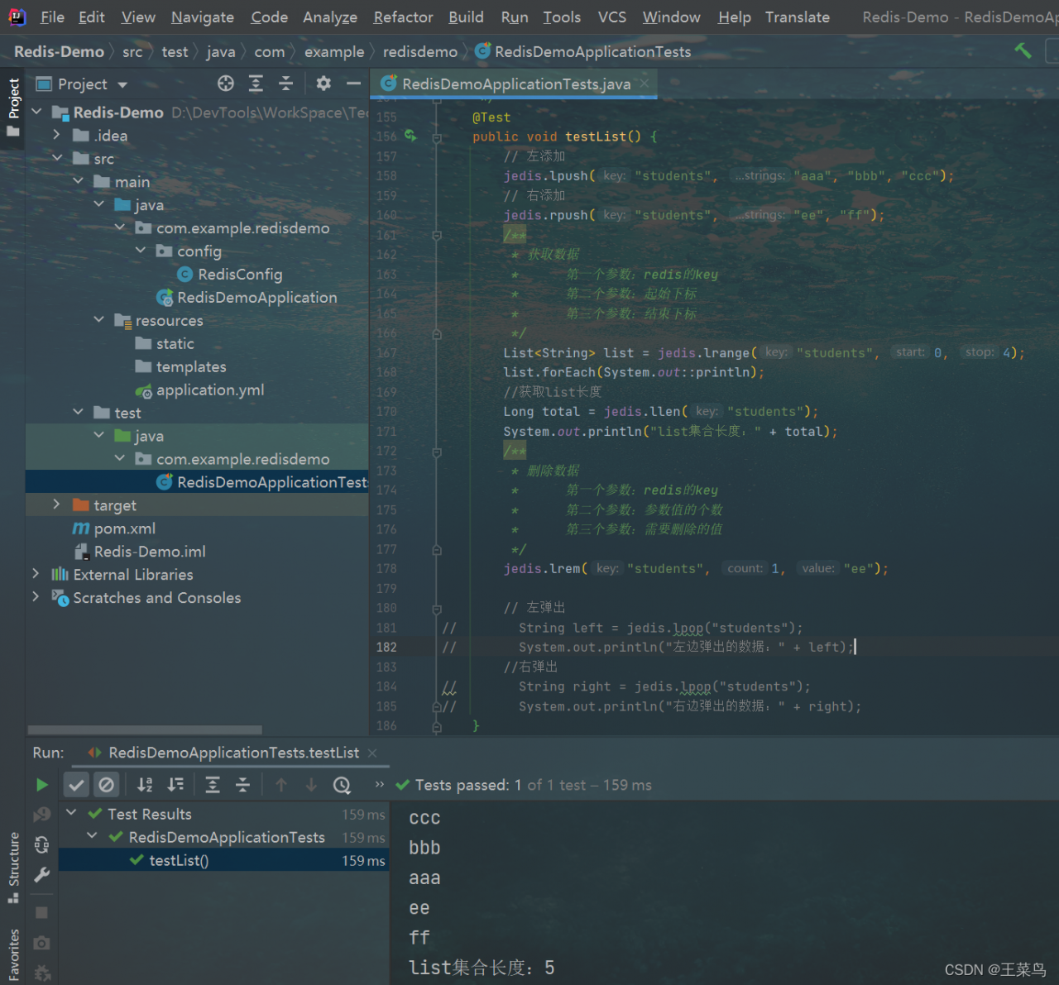This screenshot has width=1059, height=985.
Task: Hide the Project tool window
Action: pyautogui.click(x=353, y=84)
